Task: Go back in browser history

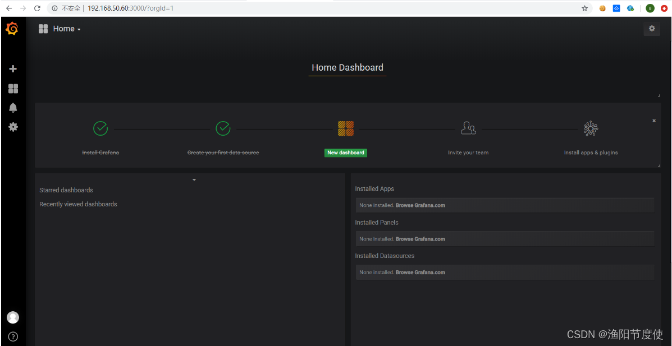Action: click(x=9, y=8)
